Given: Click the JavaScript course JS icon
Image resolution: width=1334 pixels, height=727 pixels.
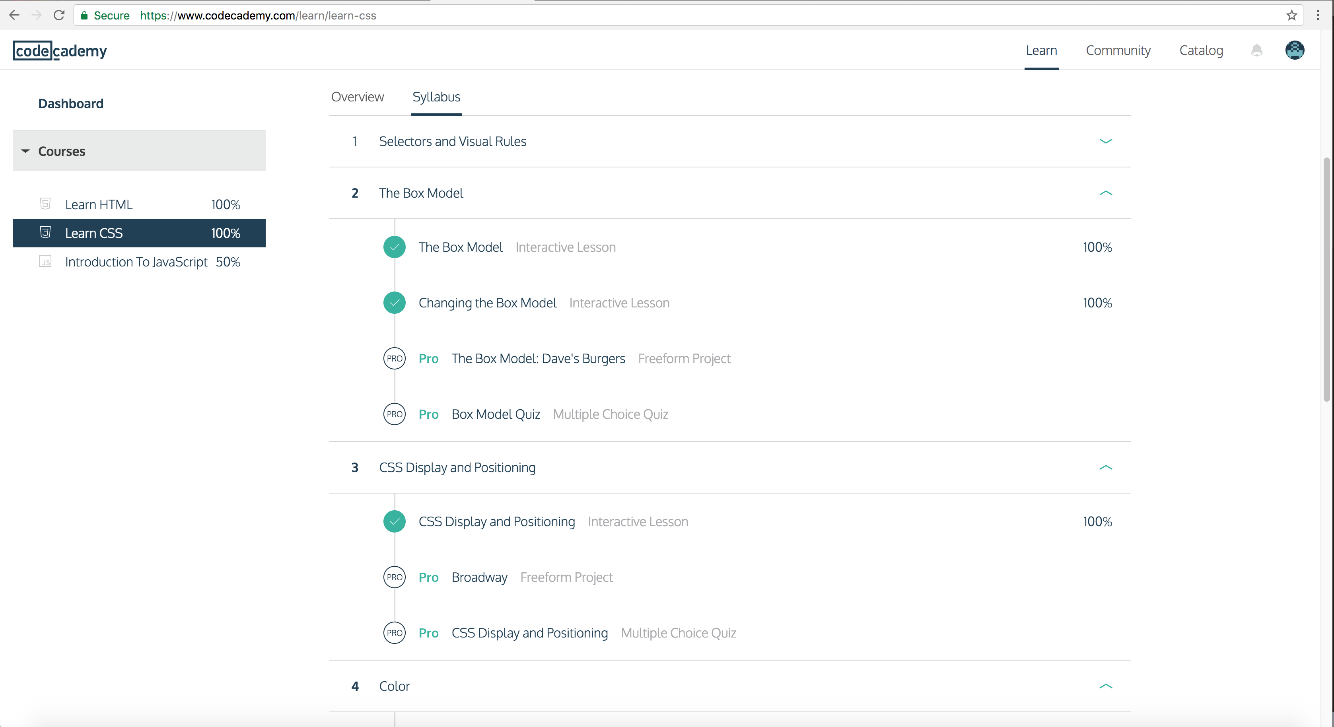Looking at the screenshot, I should pyautogui.click(x=45, y=261).
